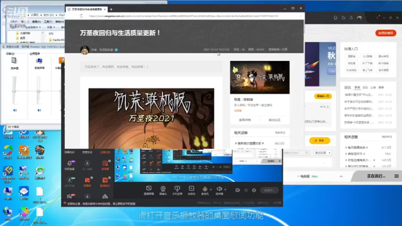Image resolution: width=402 pixels, height=226 pixels.
Task: Click the community search field in WeGame
Action: click(x=295, y=153)
